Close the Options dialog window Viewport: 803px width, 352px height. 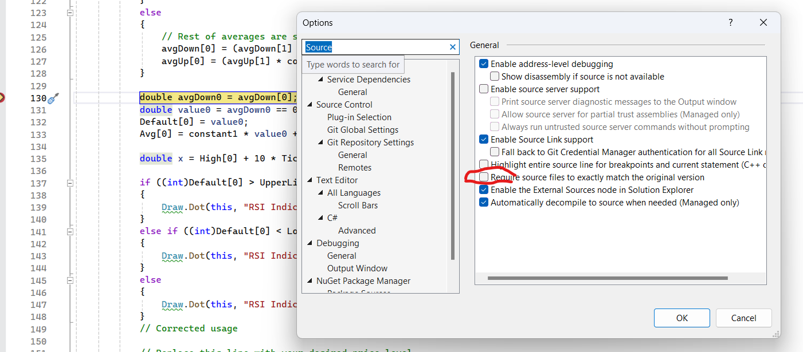click(763, 22)
